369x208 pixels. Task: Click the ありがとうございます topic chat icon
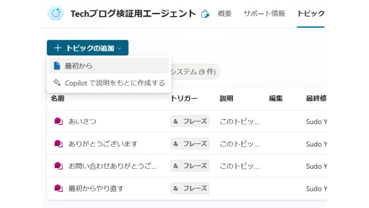[x=58, y=144]
